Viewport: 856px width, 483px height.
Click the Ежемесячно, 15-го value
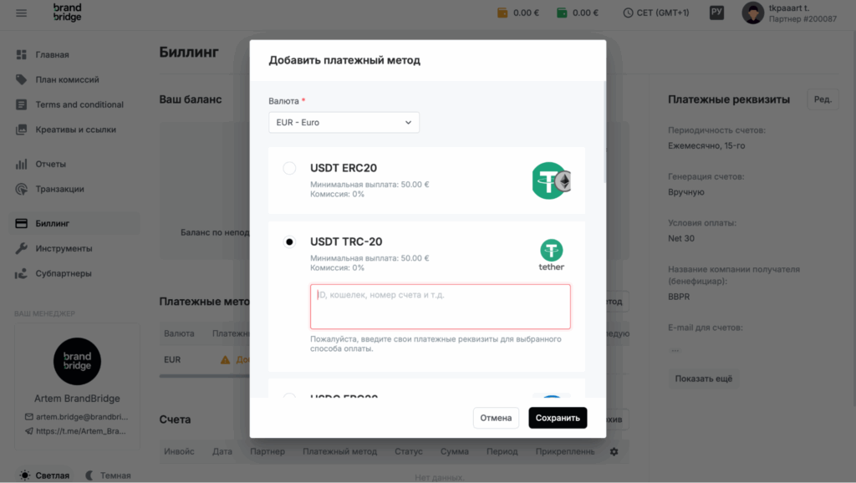pos(706,145)
